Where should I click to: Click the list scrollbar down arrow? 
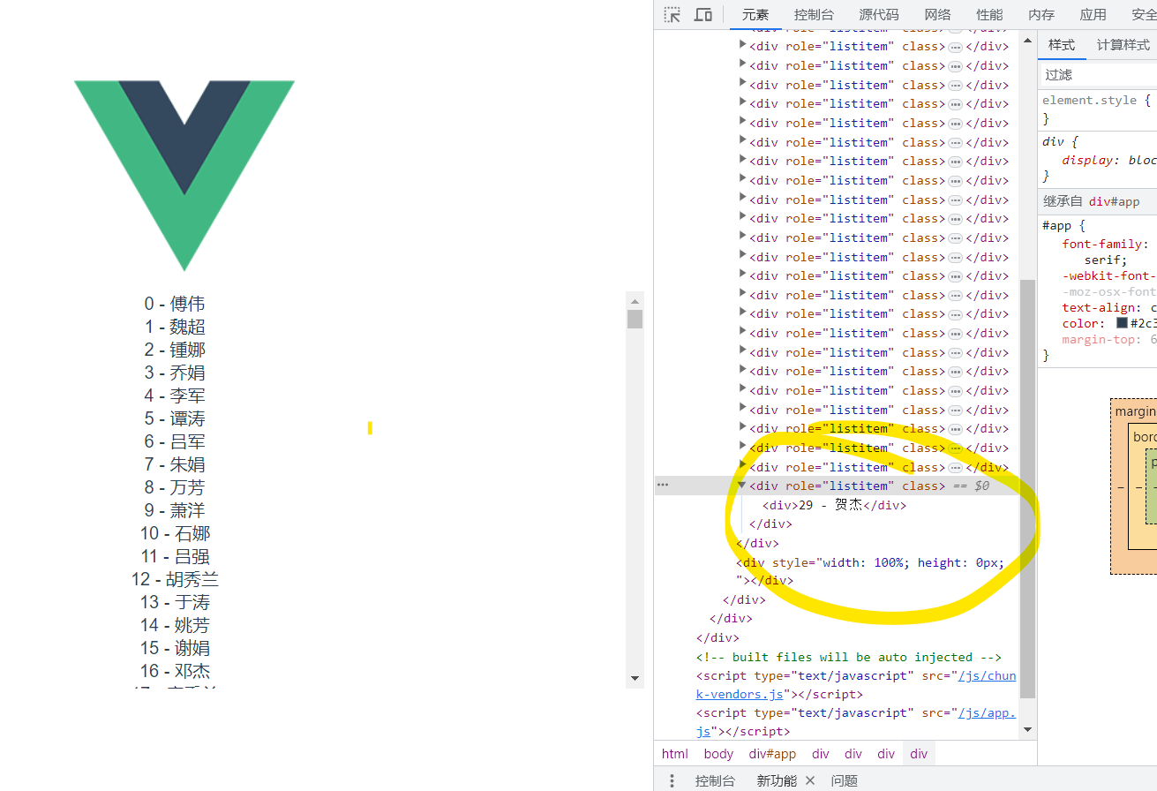(x=635, y=679)
